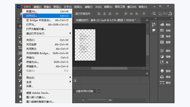
Task: Select the Brush tool
Action: [x=20, y=70]
